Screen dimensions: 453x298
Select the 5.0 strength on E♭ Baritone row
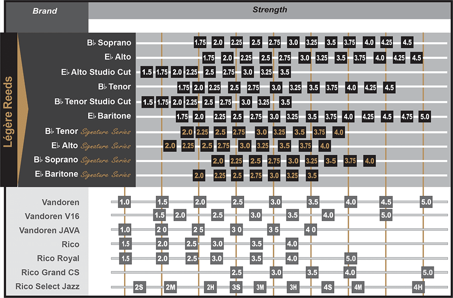pos(424,116)
